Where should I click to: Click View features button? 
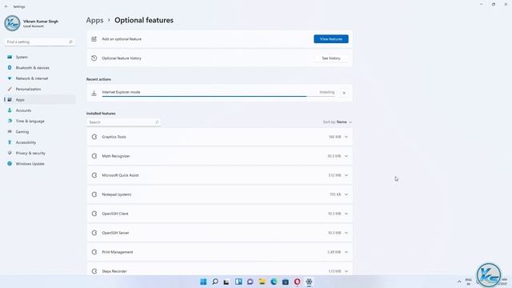[x=330, y=39]
